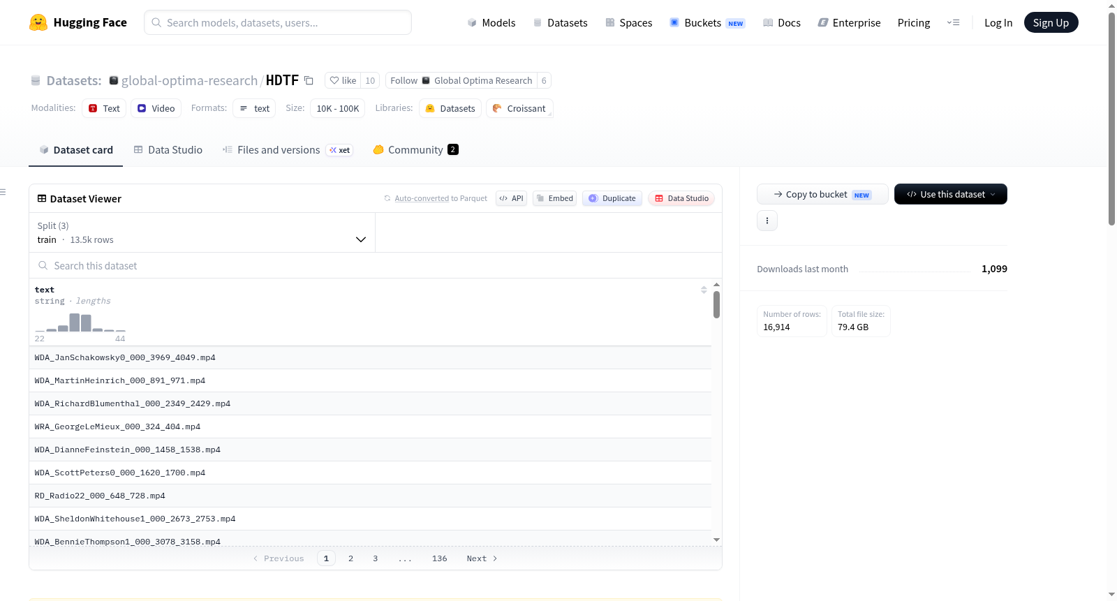Viewport: 1117px width, 601px height.
Task: Open the more options three-dot menu
Action: (767, 221)
